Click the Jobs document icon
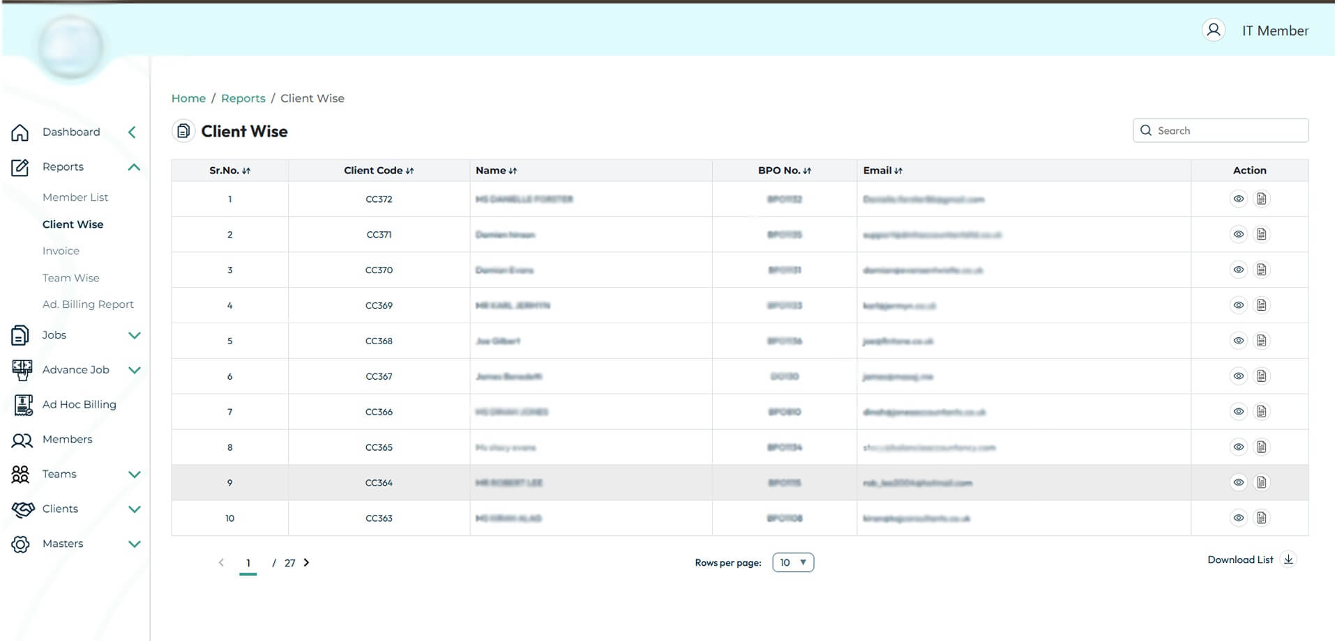Image resolution: width=1337 pixels, height=641 pixels. pyautogui.click(x=20, y=335)
